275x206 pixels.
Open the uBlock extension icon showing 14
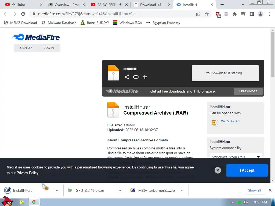pyautogui.click(x=218, y=14)
